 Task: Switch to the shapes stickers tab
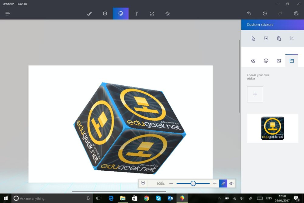(253, 61)
